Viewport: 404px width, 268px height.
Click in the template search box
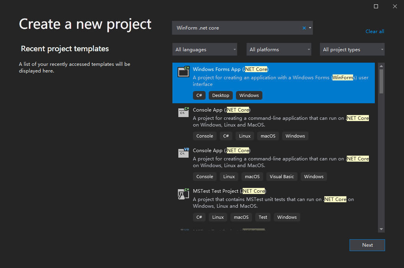point(237,28)
